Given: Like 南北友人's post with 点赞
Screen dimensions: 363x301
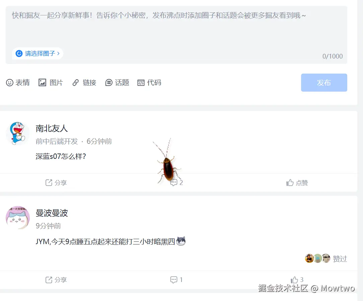Looking at the screenshot, I should tap(297, 183).
